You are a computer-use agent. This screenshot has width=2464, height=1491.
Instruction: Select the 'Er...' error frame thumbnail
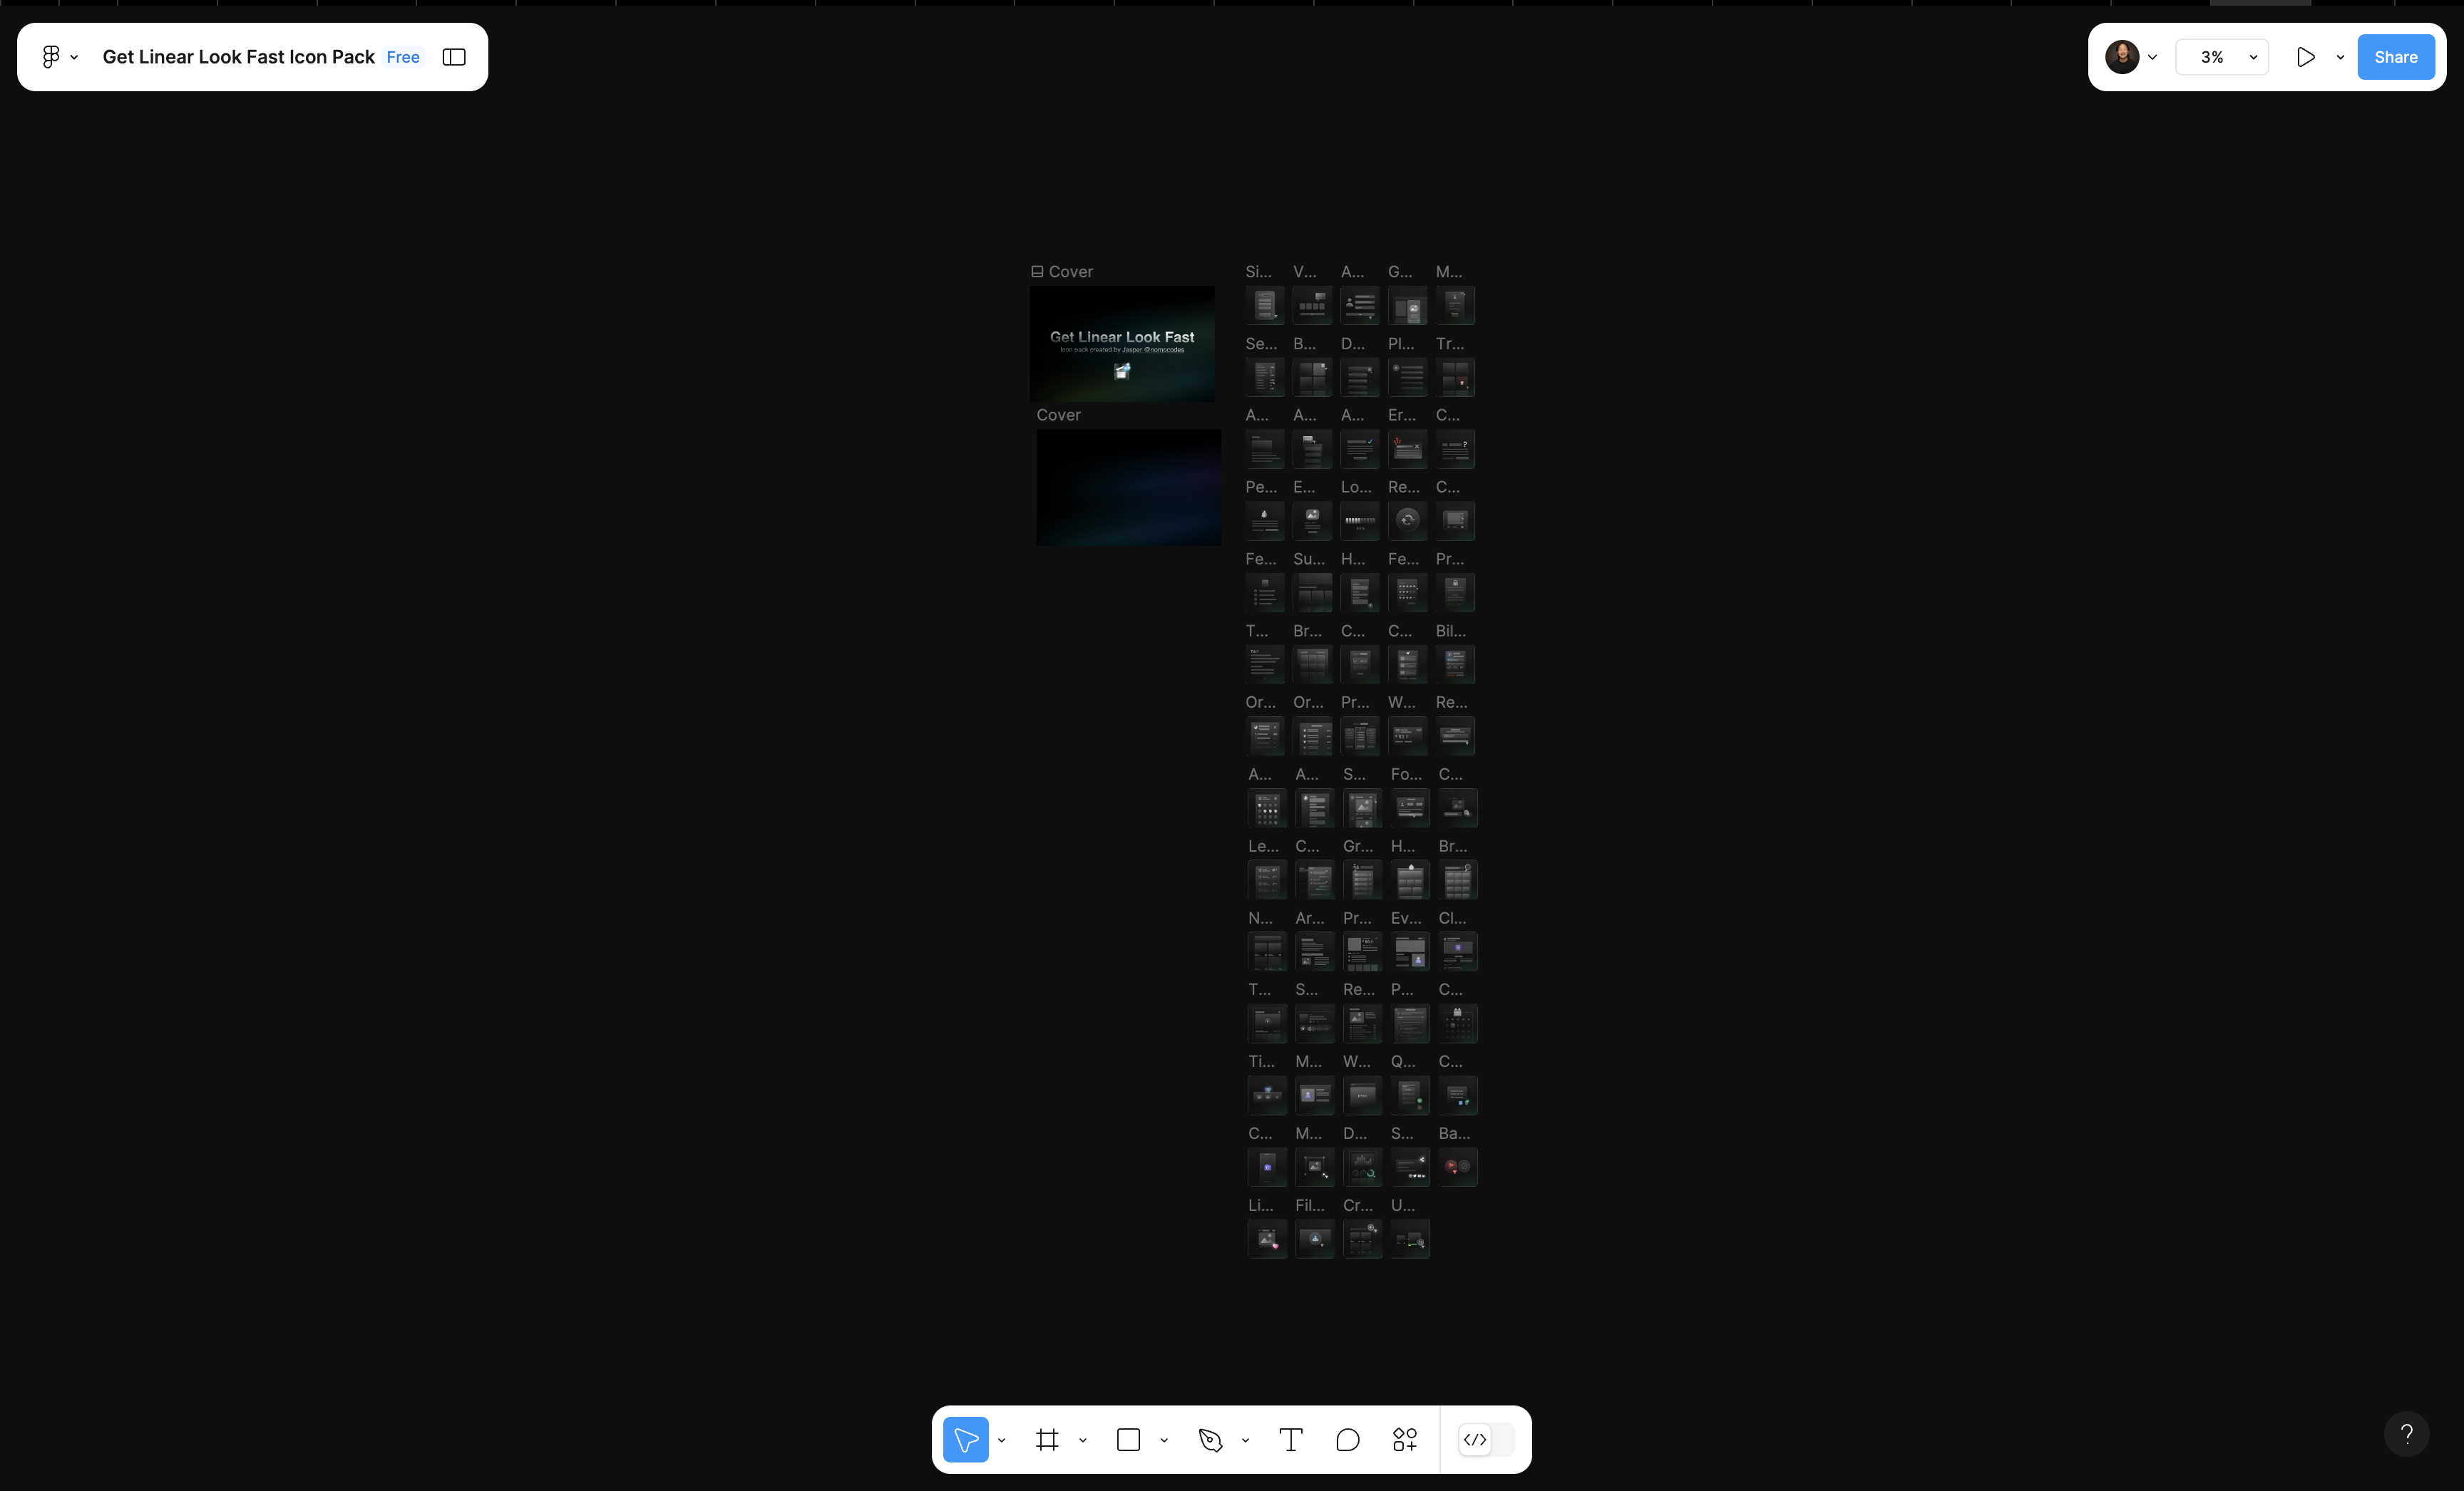(1407, 449)
